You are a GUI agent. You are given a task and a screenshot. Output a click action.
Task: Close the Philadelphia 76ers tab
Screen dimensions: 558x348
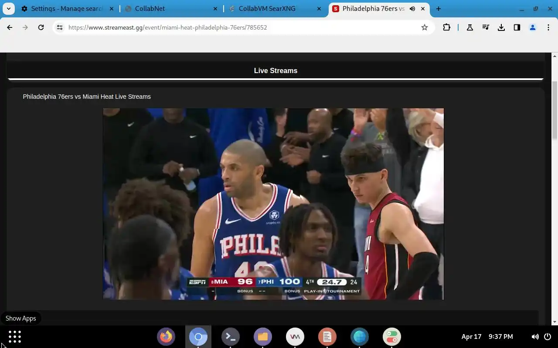point(423,9)
